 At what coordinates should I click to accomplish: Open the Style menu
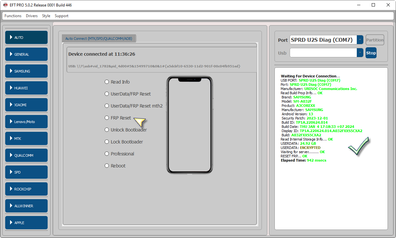tap(46, 16)
